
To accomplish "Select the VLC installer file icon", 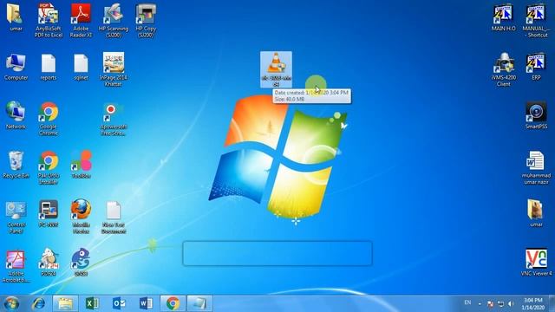I will tap(276, 69).
